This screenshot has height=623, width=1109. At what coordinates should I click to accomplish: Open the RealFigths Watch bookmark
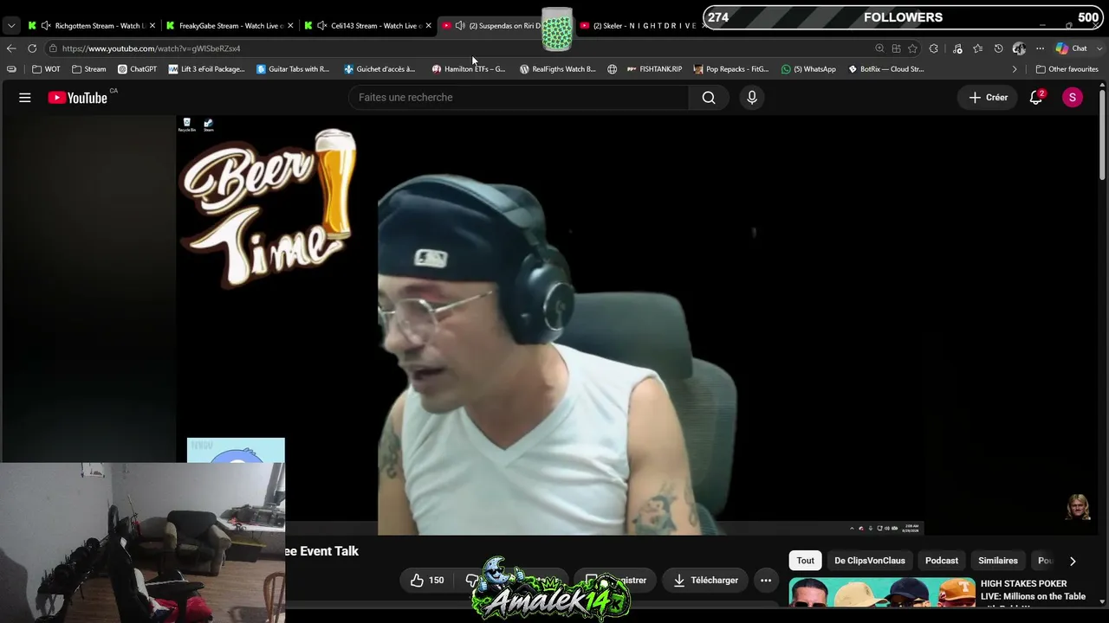557,69
